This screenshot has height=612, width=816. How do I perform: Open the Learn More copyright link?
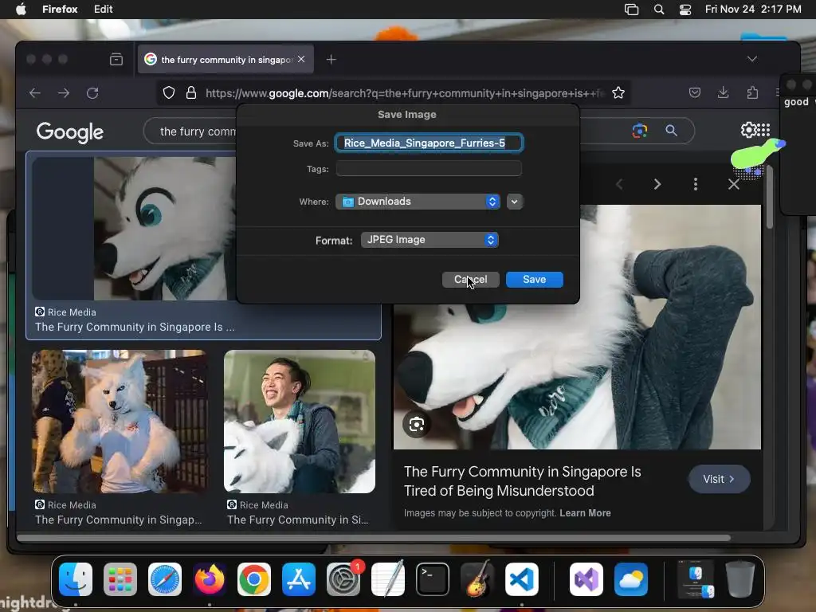point(585,513)
